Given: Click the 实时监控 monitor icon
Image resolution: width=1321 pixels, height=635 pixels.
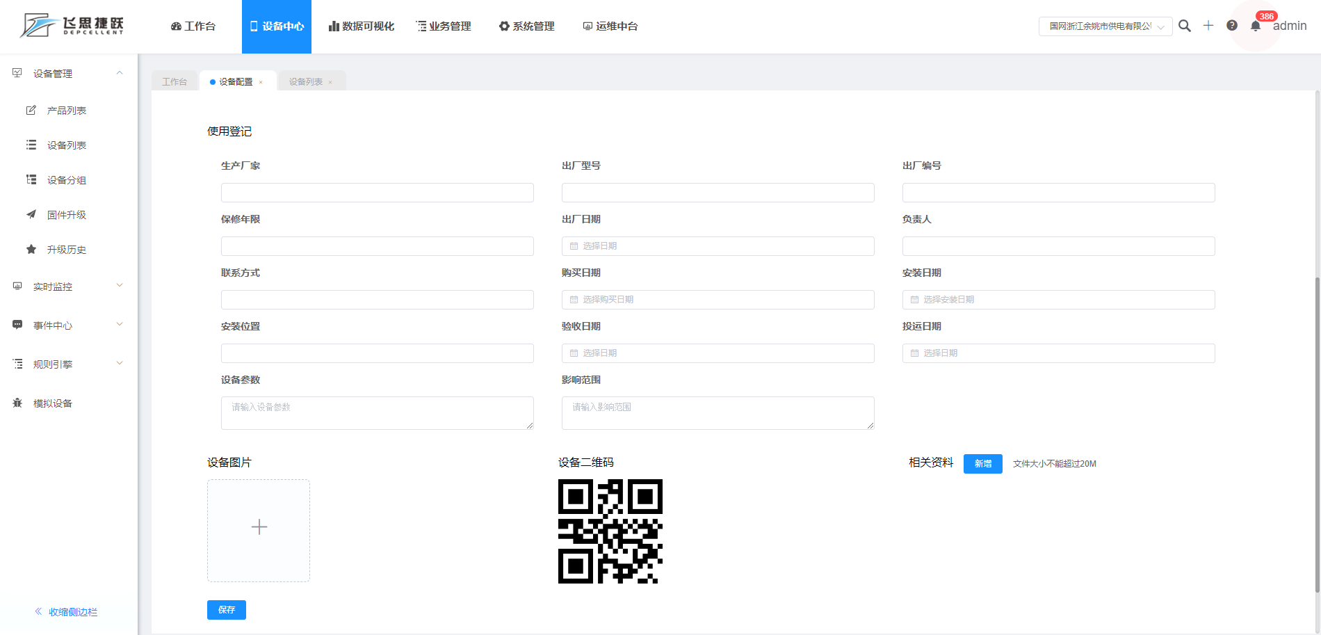Looking at the screenshot, I should point(17,287).
